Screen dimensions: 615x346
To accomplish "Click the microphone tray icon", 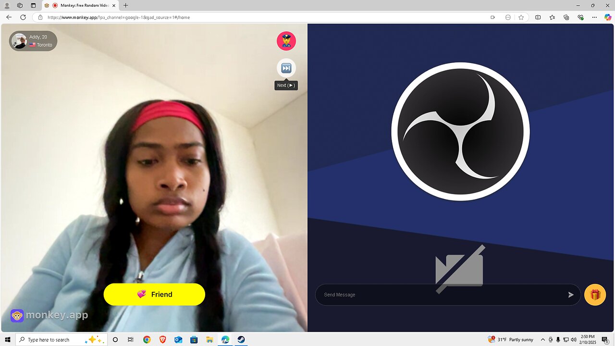I will point(558,340).
